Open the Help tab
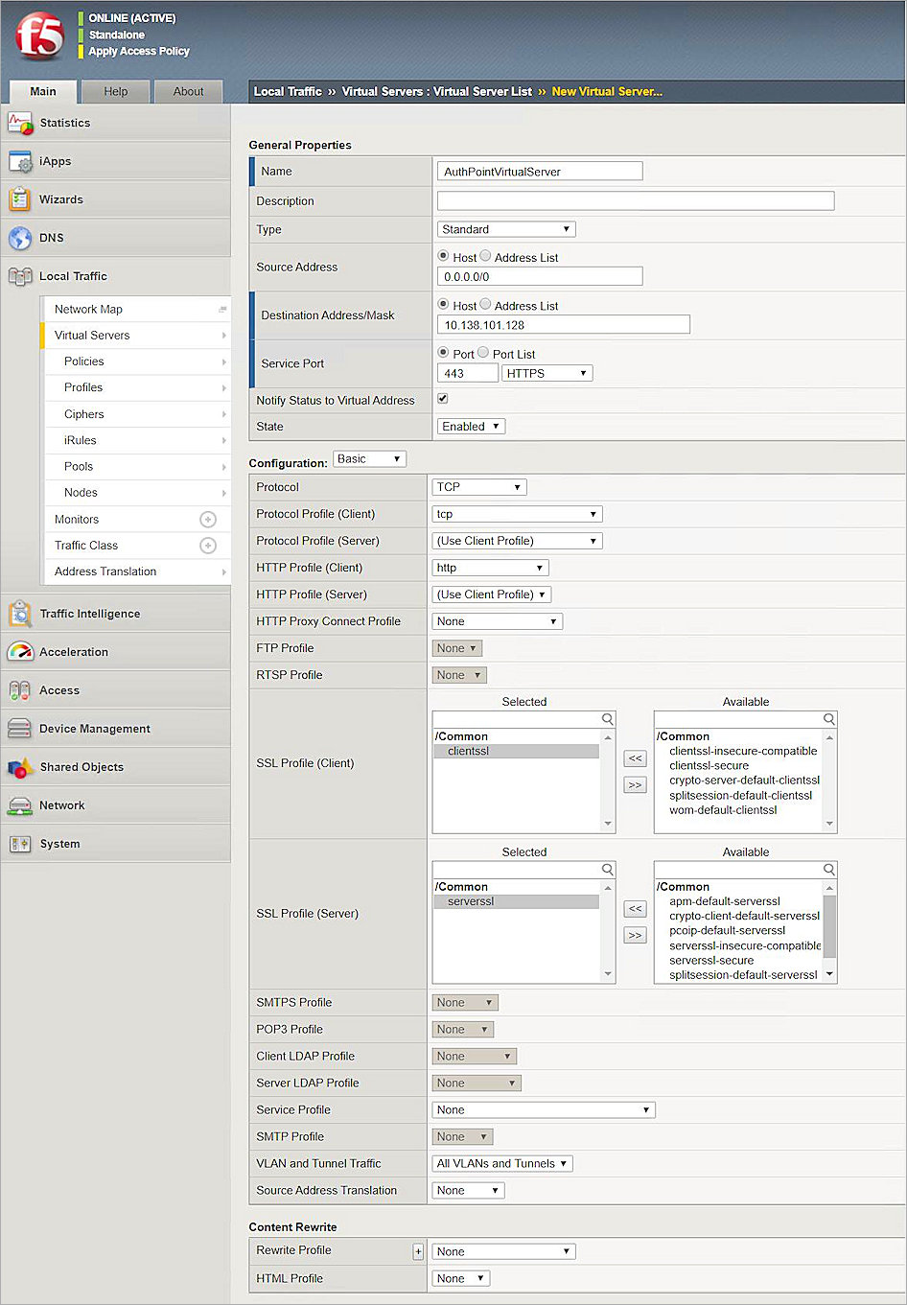This screenshot has width=907, height=1305. pos(115,91)
